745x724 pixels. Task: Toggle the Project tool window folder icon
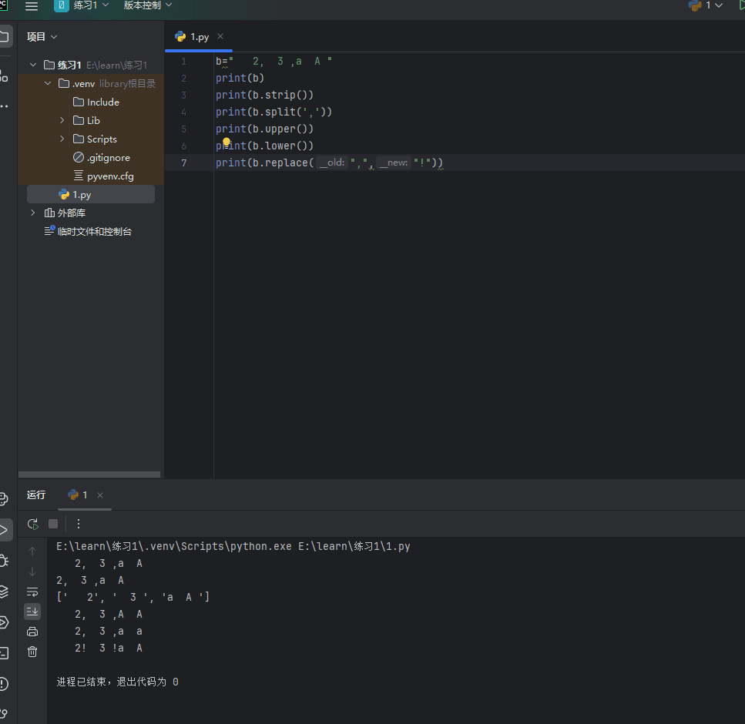click(5, 36)
